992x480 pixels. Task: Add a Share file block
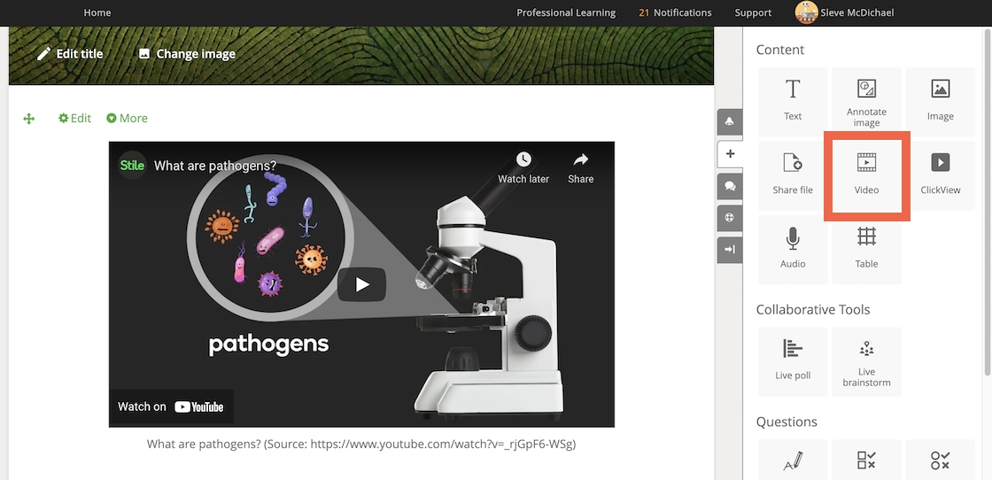coord(793,176)
